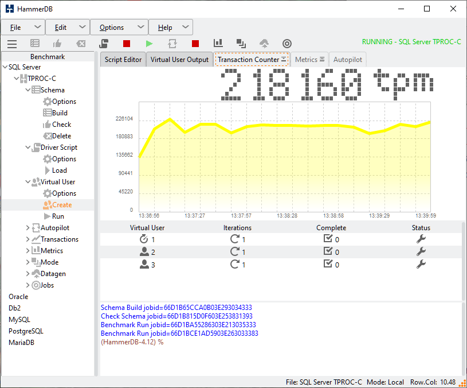This screenshot has width=467, height=388.
Task: Click the Benchmark panel header
Action: pyautogui.click(x=48, y=57)
